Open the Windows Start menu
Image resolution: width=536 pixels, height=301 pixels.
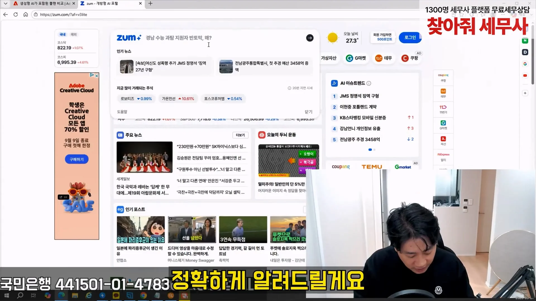pyautogui.click(x=6, y=295)
